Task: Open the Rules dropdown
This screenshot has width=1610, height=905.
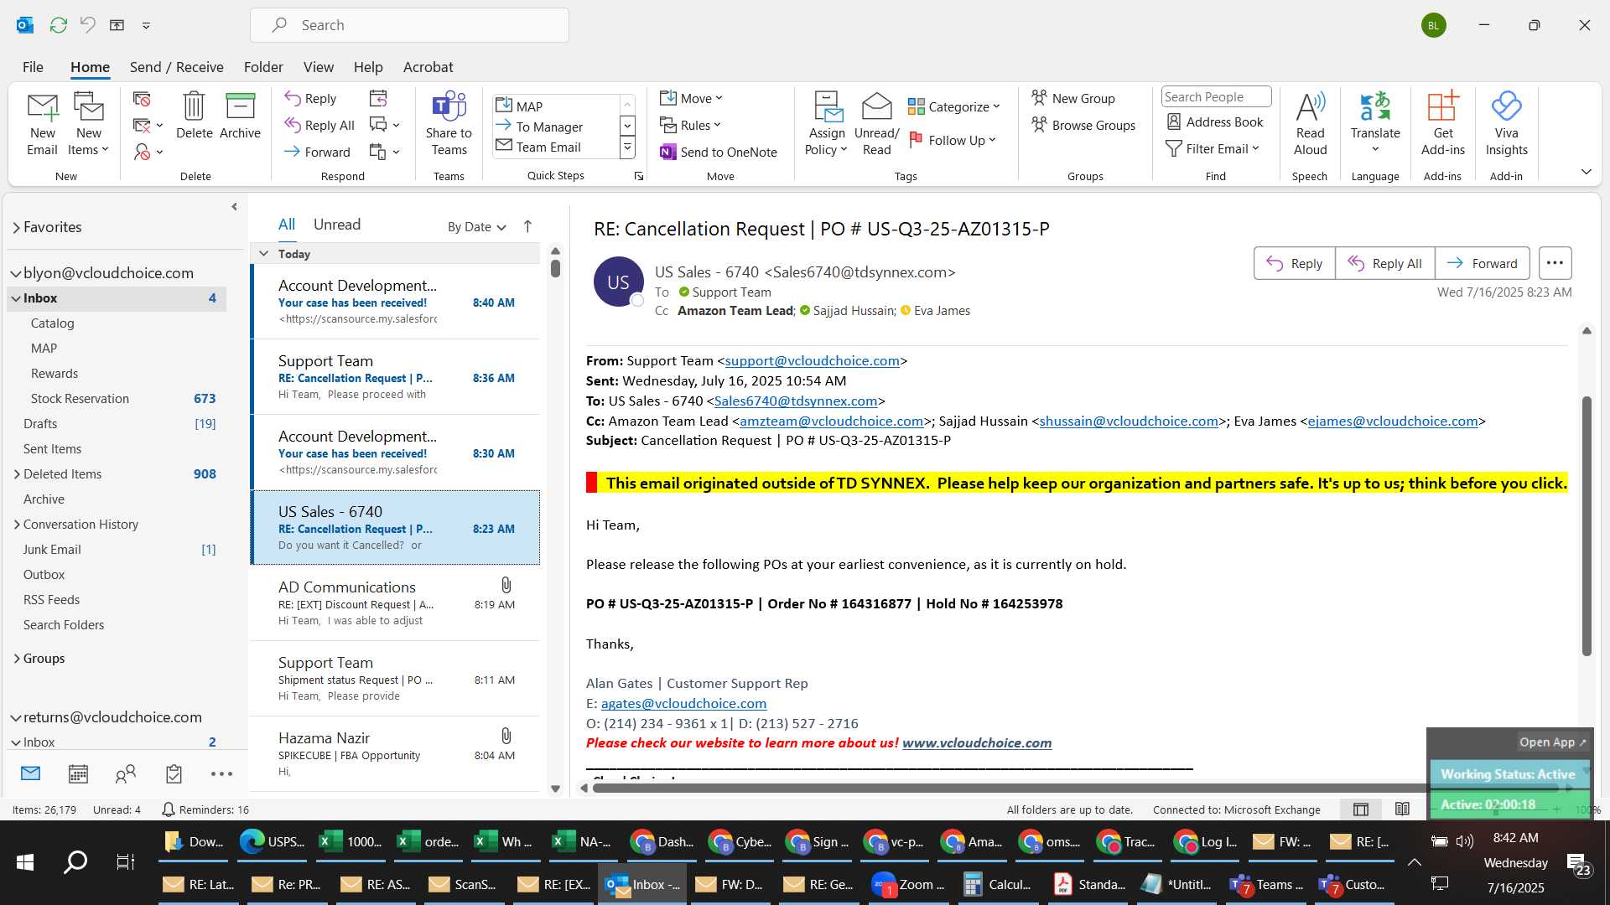Action: [x=690, y=125]
